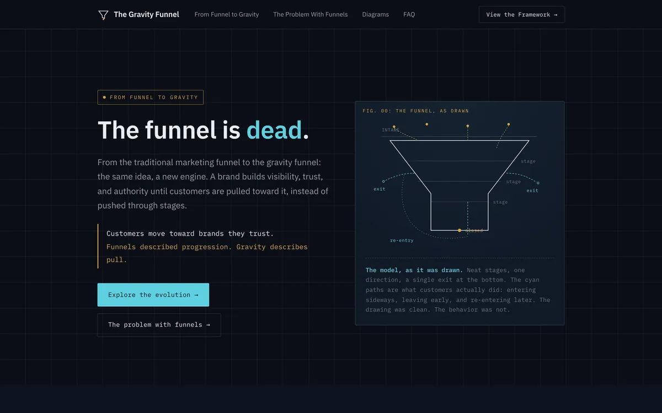
Task: Click the FROM FUNNEL TO GRAVITY badge
Action: 151,97
